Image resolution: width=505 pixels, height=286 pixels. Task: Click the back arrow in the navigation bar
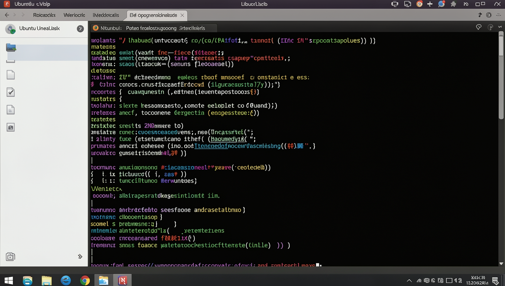click(x=7, y=15)
